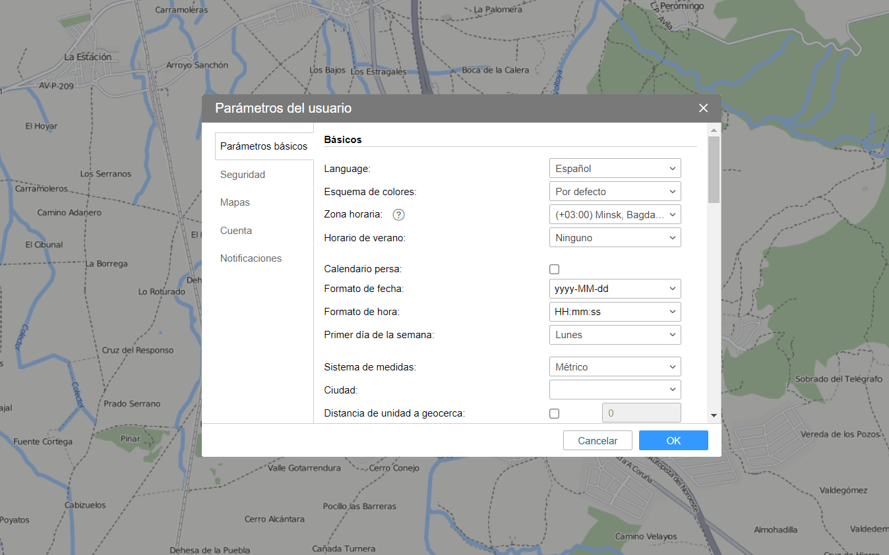Switch to the Seguridad tab
This screenshot has width=889, height=555.
point(243,175)
